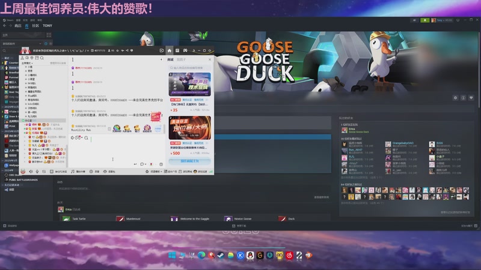Image resolution: width=481 pixels, height=270 pixels.
Task: Select Goose Goose Duck in Steam library list
Action: [x=11, y=67]
